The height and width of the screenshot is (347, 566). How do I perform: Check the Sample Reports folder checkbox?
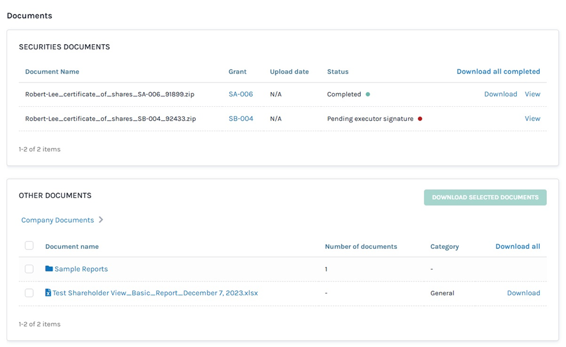coord(29,269)
